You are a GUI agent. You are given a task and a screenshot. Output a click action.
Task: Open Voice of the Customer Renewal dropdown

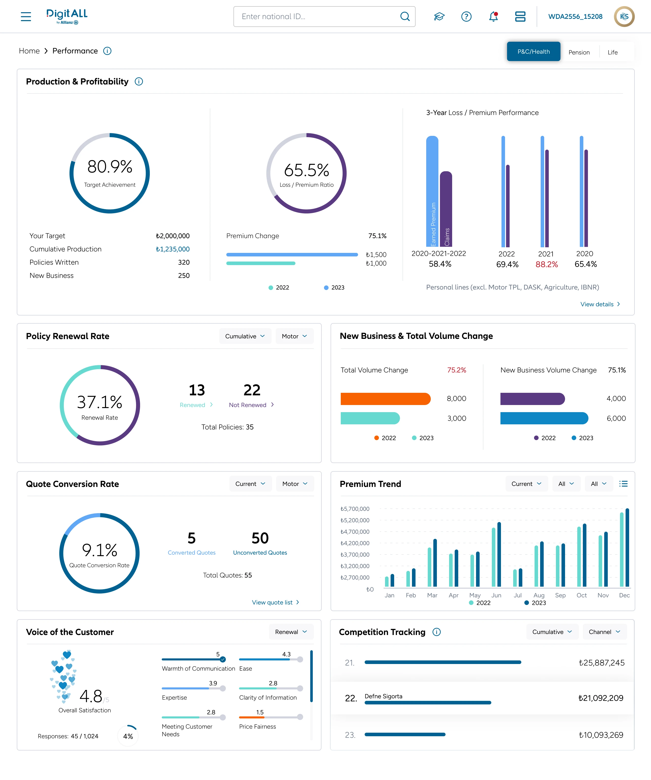291,632
